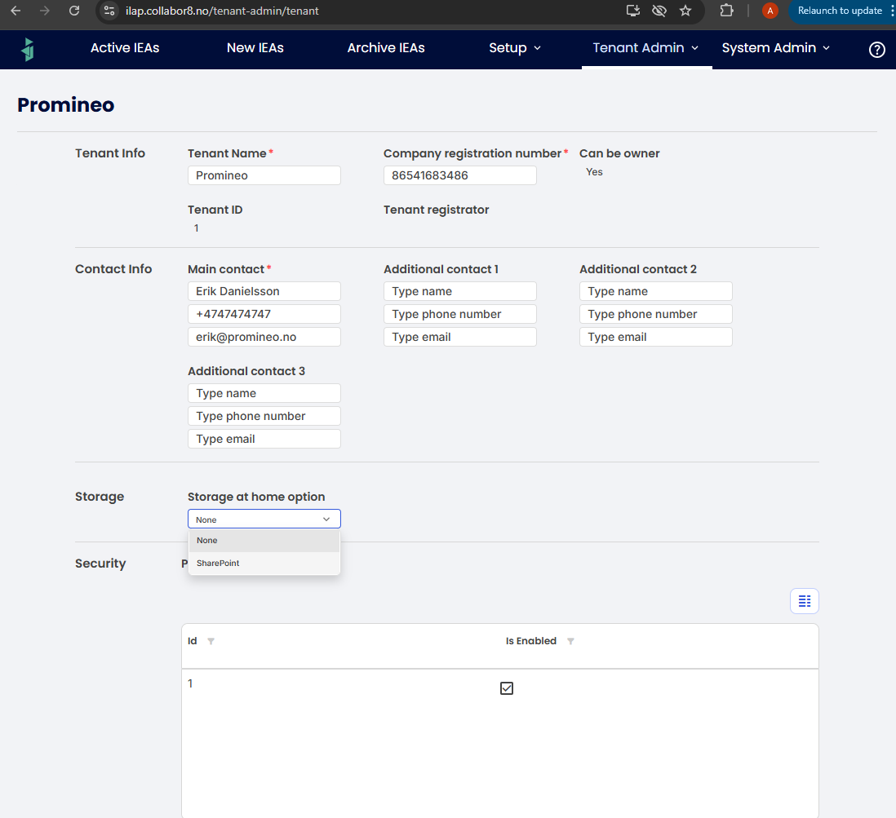Click Additional contact 3 phone number field

click(264, 416)
